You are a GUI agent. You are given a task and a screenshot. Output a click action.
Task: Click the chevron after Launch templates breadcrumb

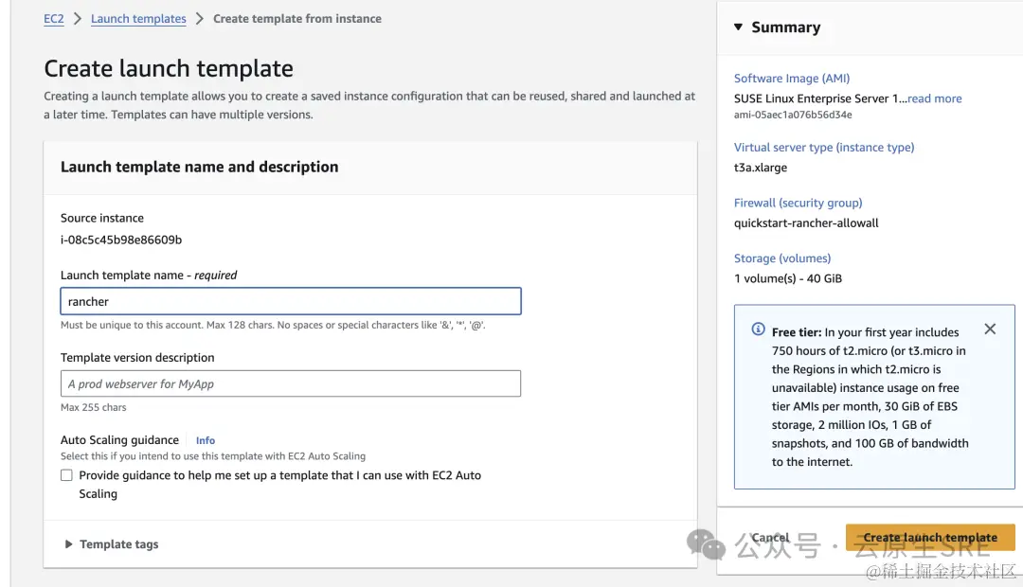200,19
